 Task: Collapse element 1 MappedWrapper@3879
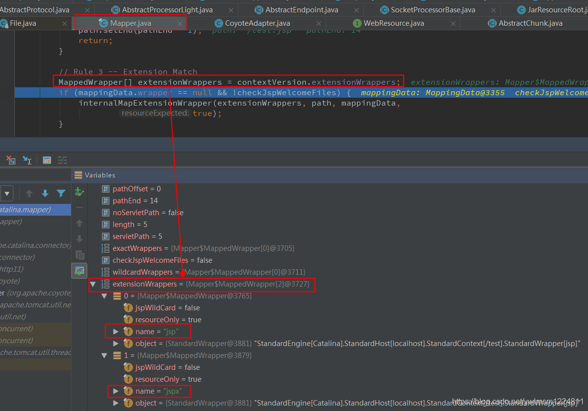tap(105, 355)
